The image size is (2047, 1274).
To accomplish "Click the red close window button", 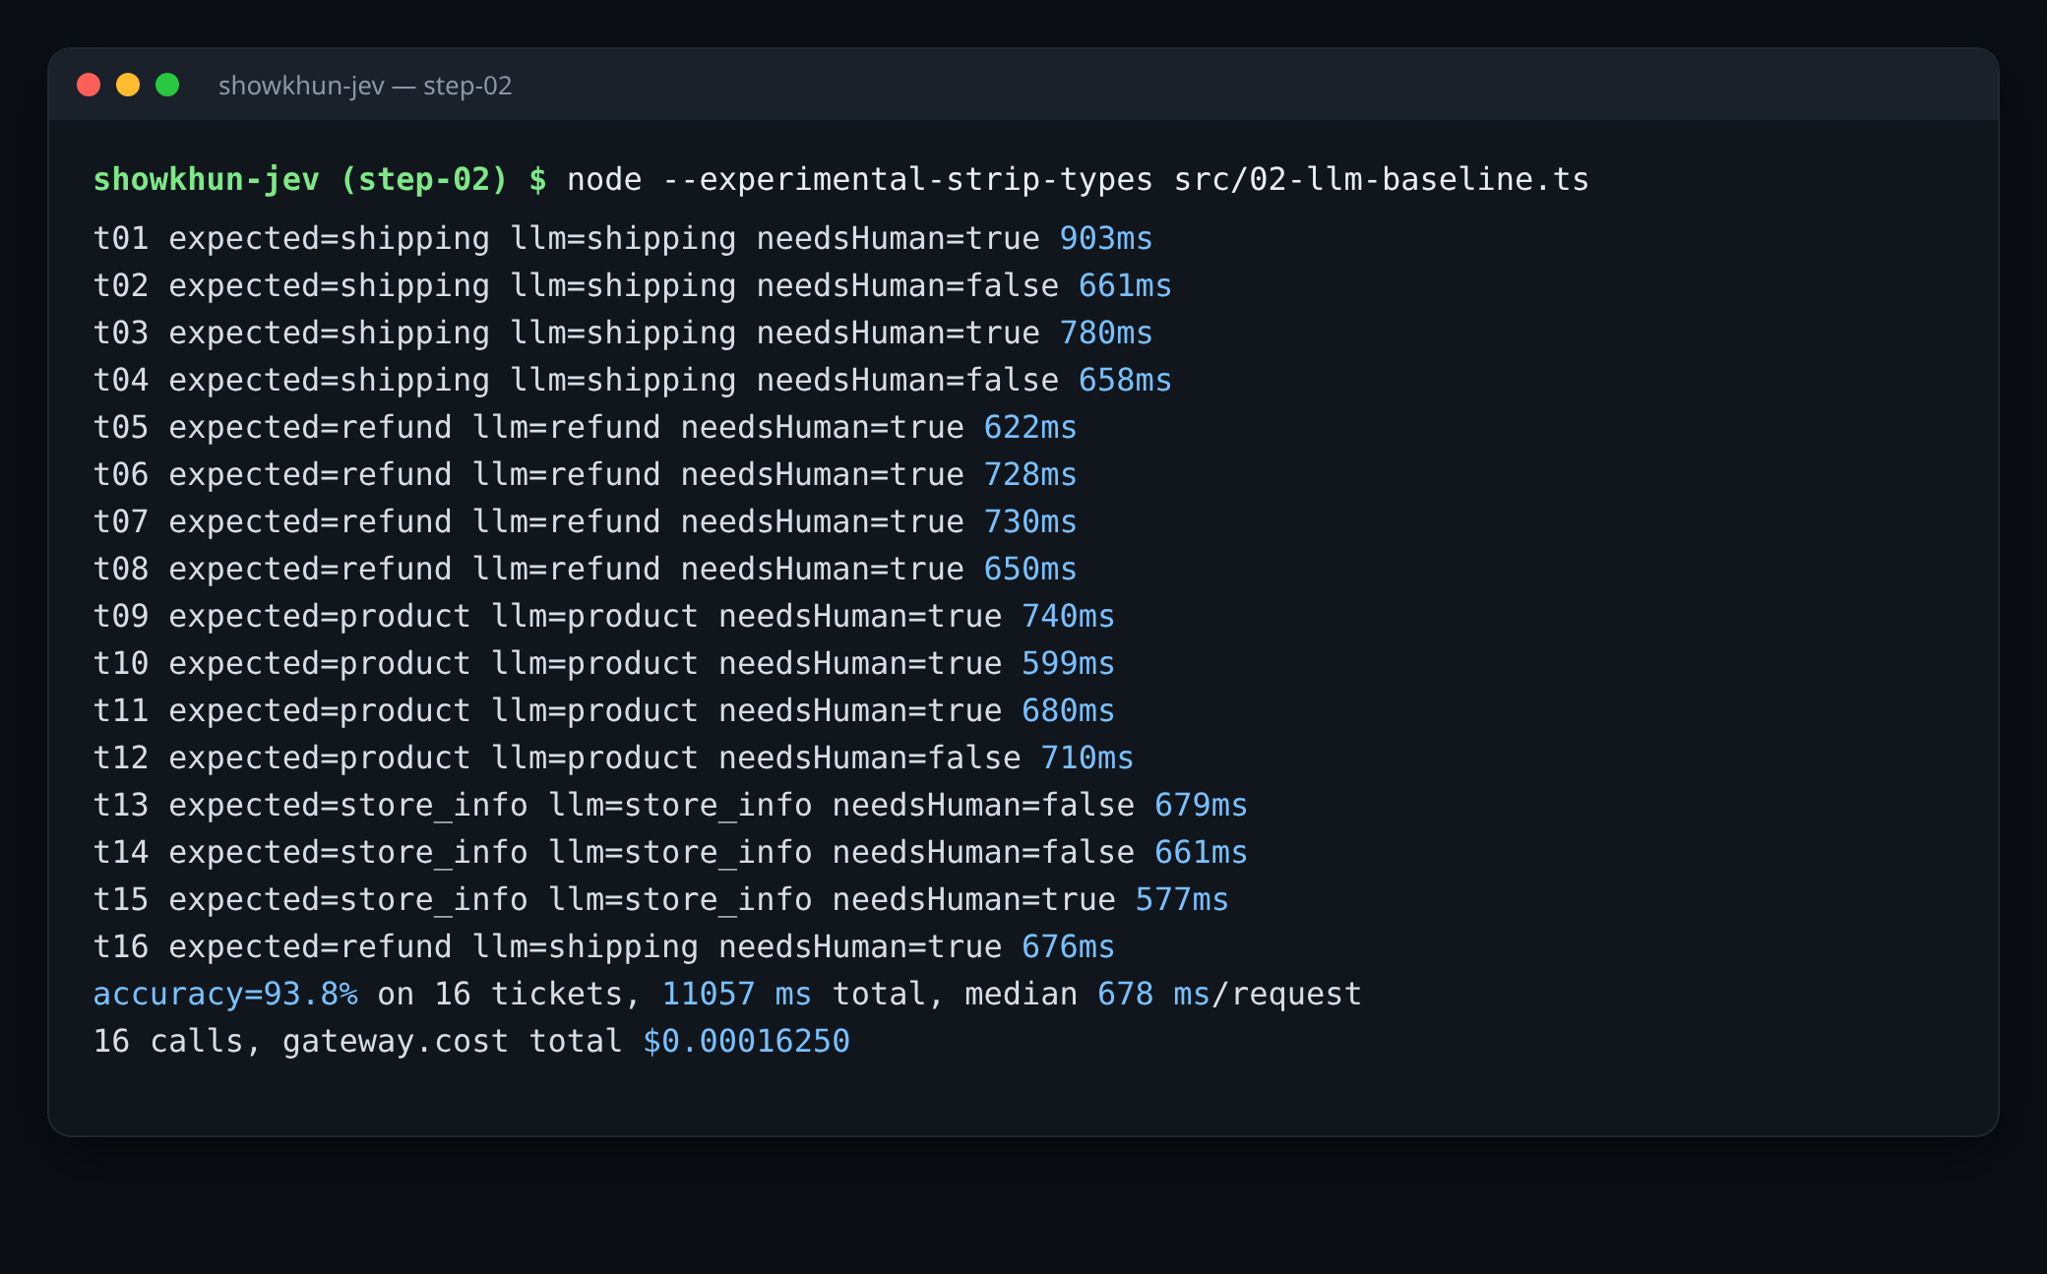I will click(x=89, y=85).
